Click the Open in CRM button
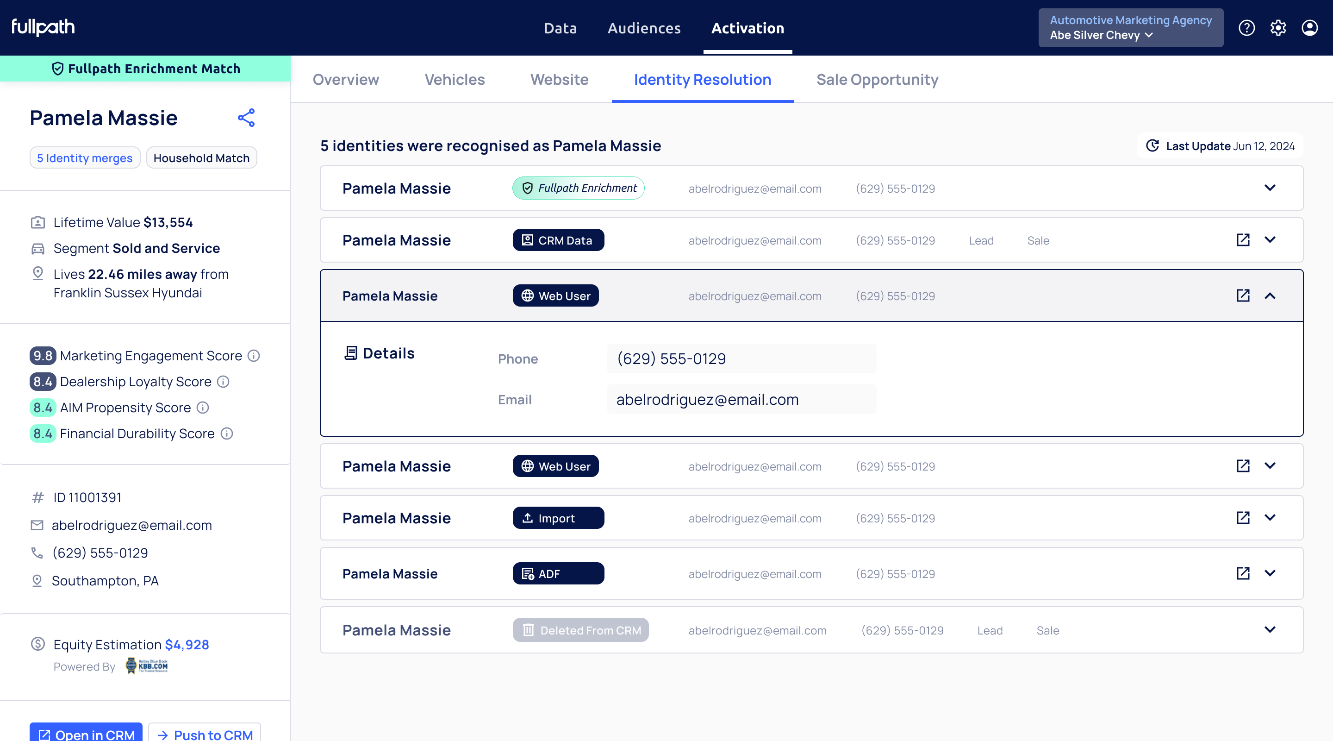Screen dimensions: 1333x741 coord(86,734)
